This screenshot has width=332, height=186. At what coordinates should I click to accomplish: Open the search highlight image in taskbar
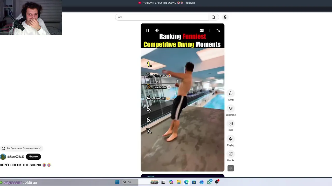154,182
